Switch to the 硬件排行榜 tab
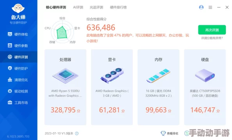Image resolution: width=232 pixels, height=140 pixels. point(118,7)
